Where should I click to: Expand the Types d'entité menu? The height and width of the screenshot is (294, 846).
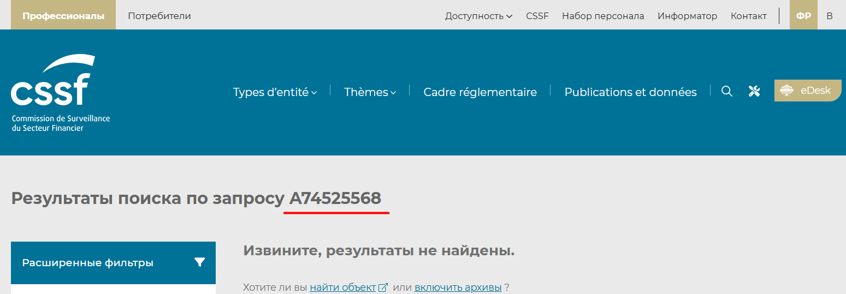275,92
